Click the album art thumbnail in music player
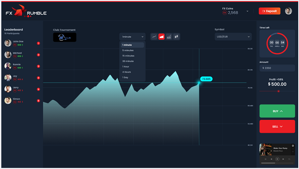Screen dimensions: 299x169 pyautogui.click(x=266, y=149)
